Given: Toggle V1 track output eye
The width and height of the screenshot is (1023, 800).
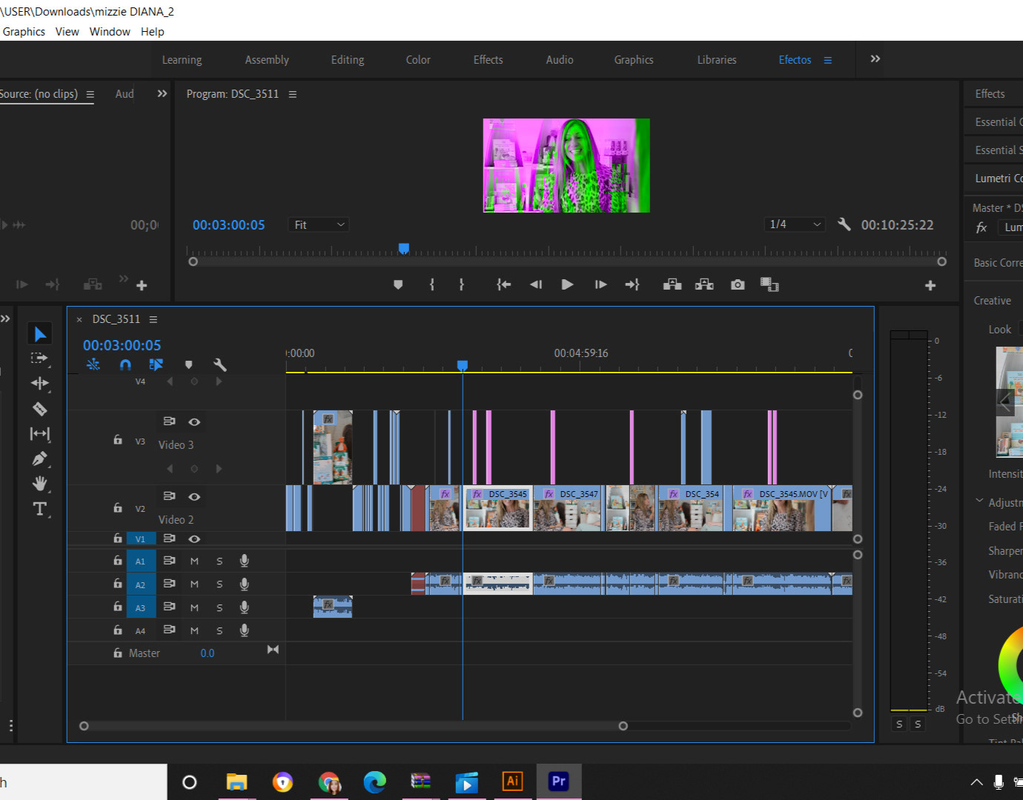Looking at the screenshot, I should [x=194, y=539].
